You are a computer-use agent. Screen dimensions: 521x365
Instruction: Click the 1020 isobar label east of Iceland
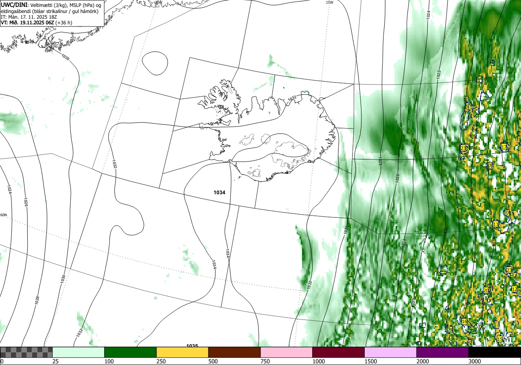point(445,231)
